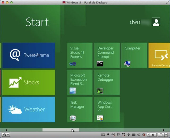170x138 pixels.
Task: Open the Tweet@rama tile
Action: point(29,55)
